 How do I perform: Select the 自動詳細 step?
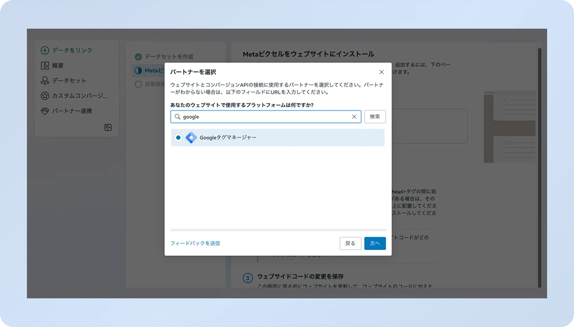coord(149,84)
